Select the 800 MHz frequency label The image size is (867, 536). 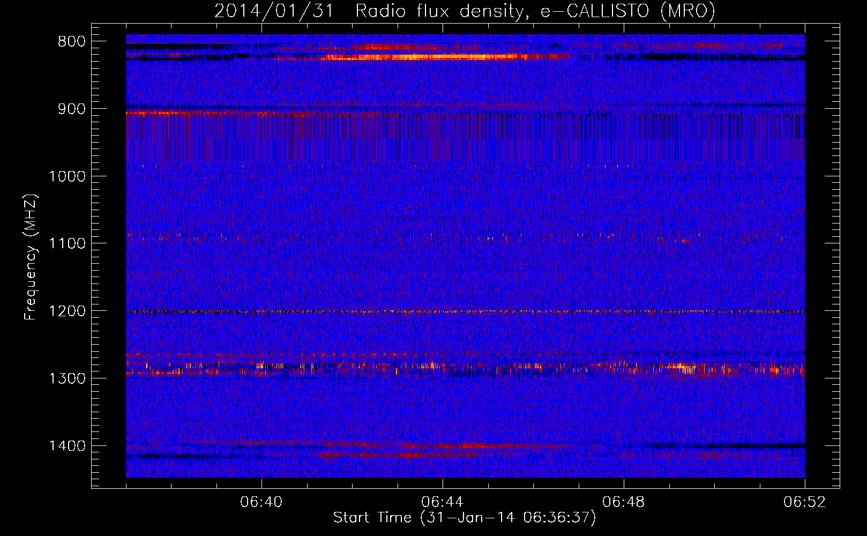coord(71,42)
